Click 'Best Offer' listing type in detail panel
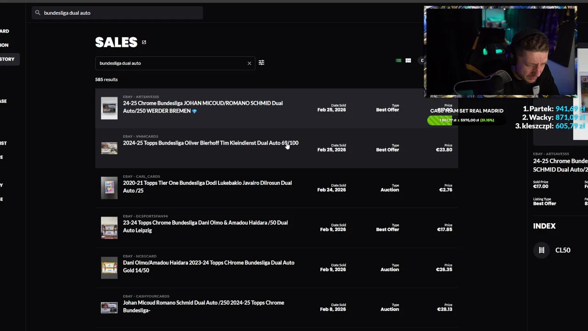588x331 pixels. pos(544,204)
